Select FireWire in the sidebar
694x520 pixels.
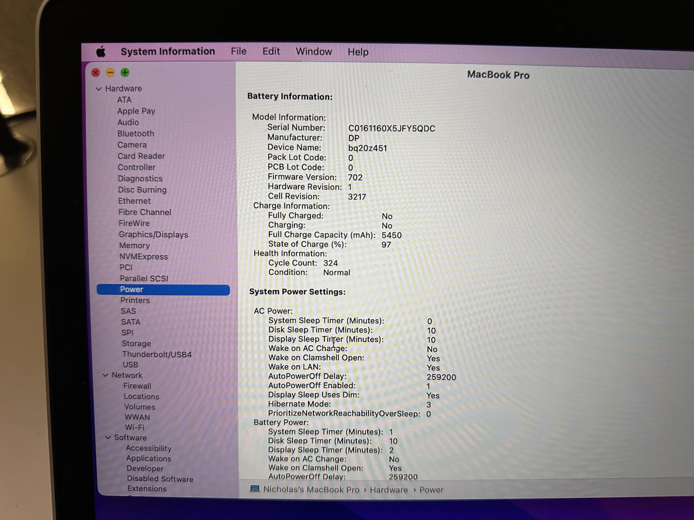(x=134, y=223)
